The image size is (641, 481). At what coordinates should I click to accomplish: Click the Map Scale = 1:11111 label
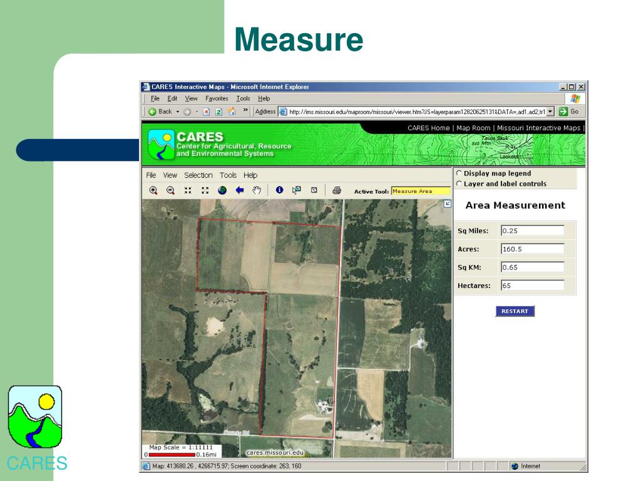click(181, 447)
